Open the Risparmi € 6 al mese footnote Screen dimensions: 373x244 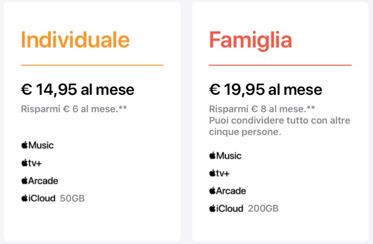point(74,109)
